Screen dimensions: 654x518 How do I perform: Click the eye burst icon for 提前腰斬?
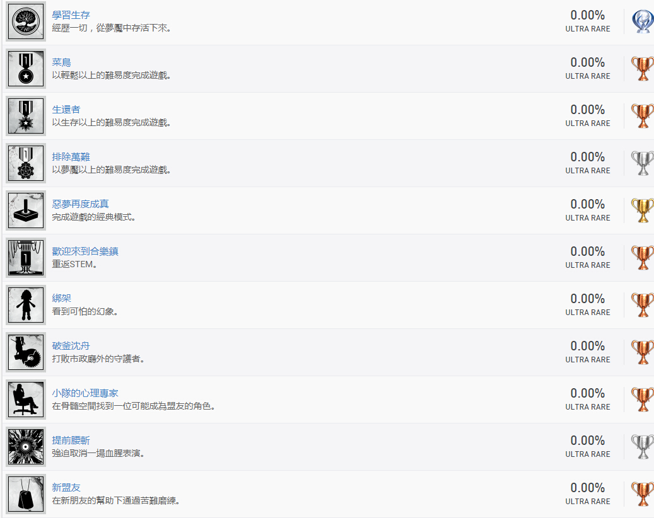[26, 447]
